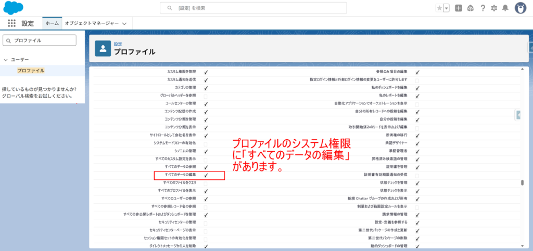This screenshot has height=251, width=533.
Task: Click the magnifier icon in [設定]を検索 bar
Action: 170,8
